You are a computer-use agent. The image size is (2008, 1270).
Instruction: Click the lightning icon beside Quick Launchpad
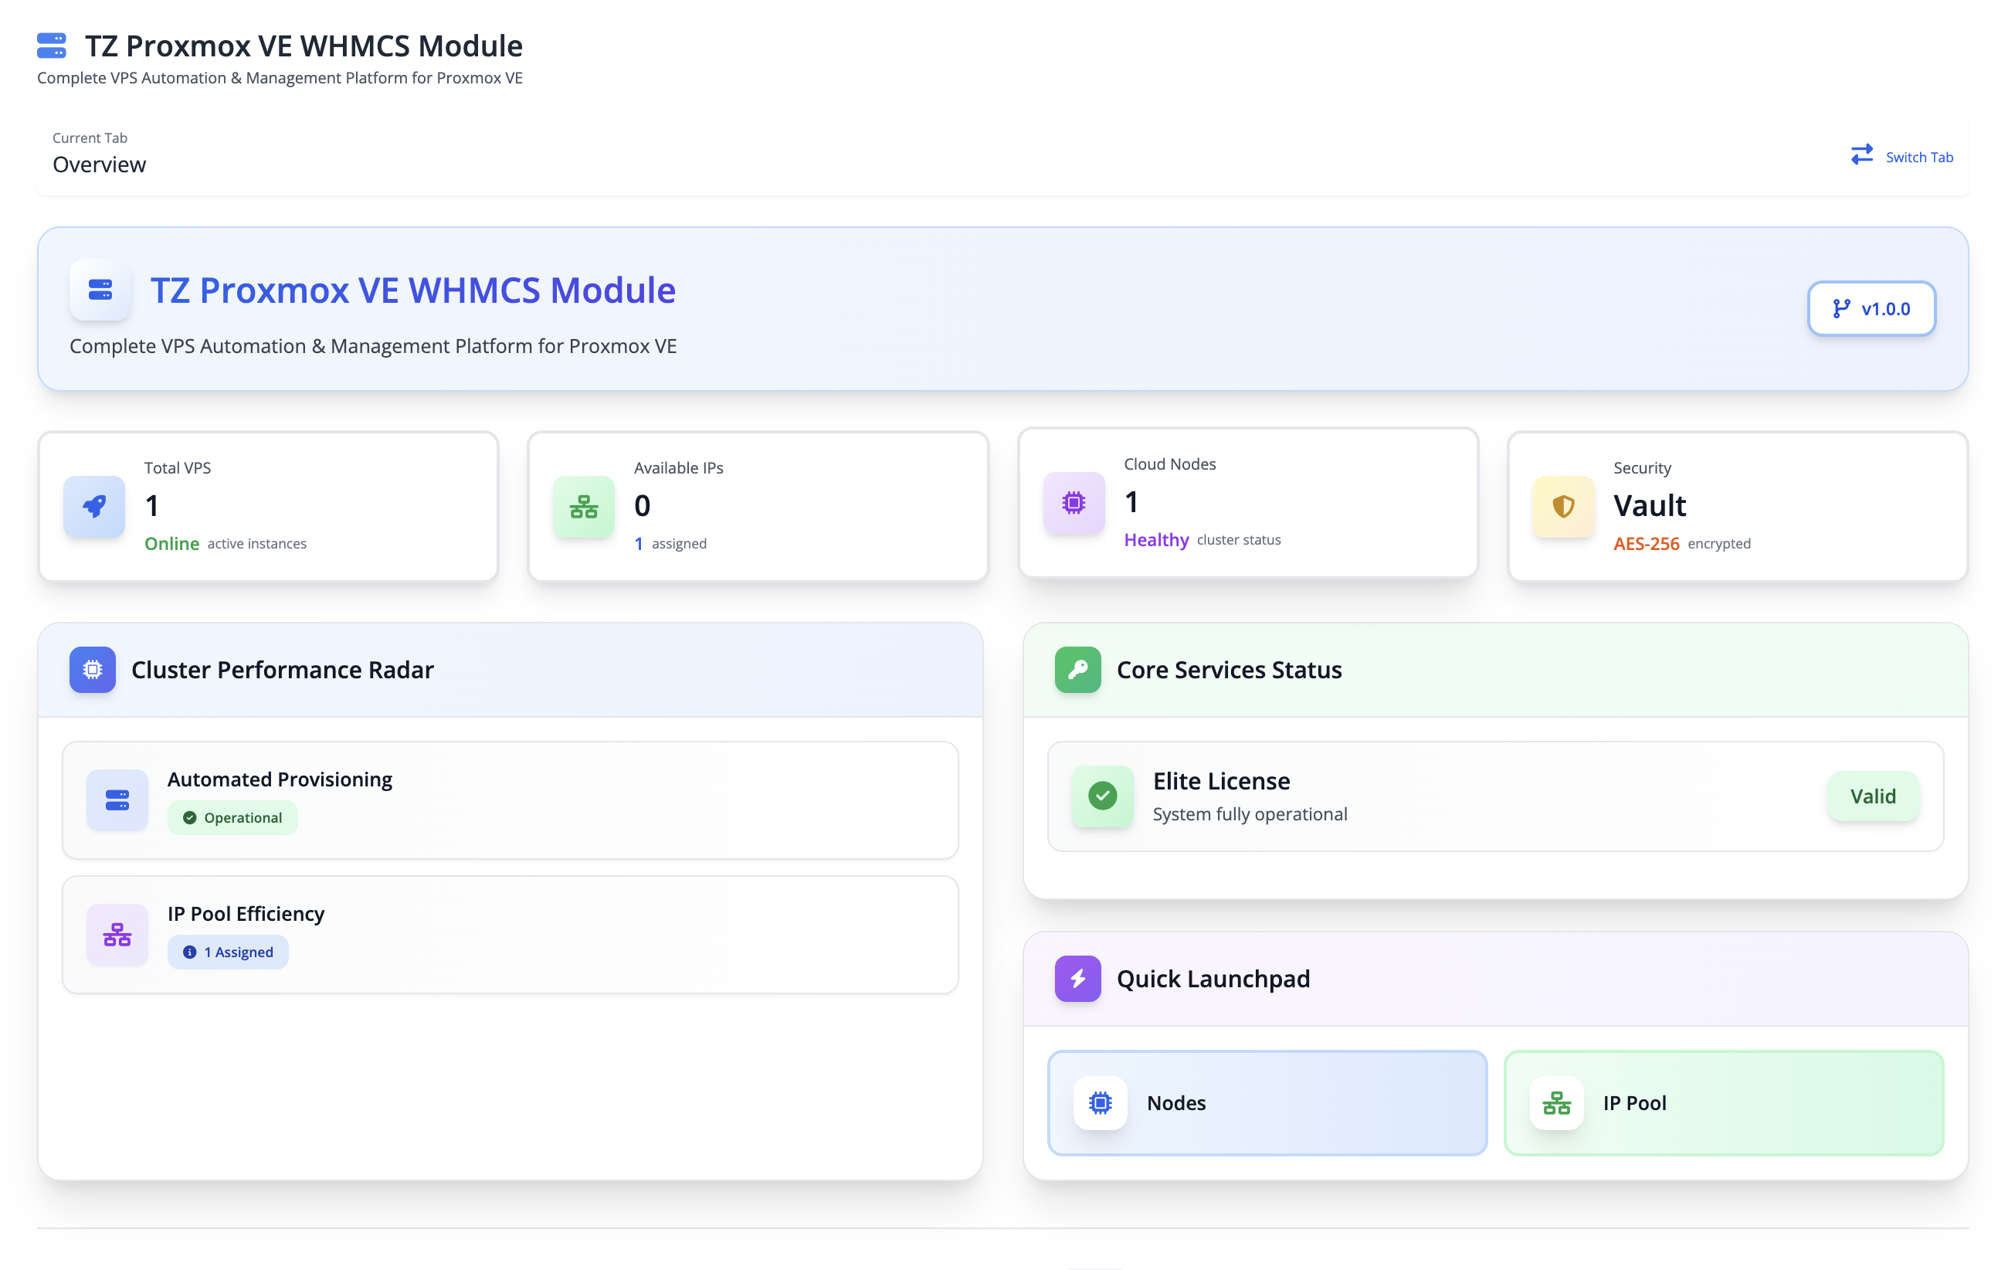[x=1077, y=978]
